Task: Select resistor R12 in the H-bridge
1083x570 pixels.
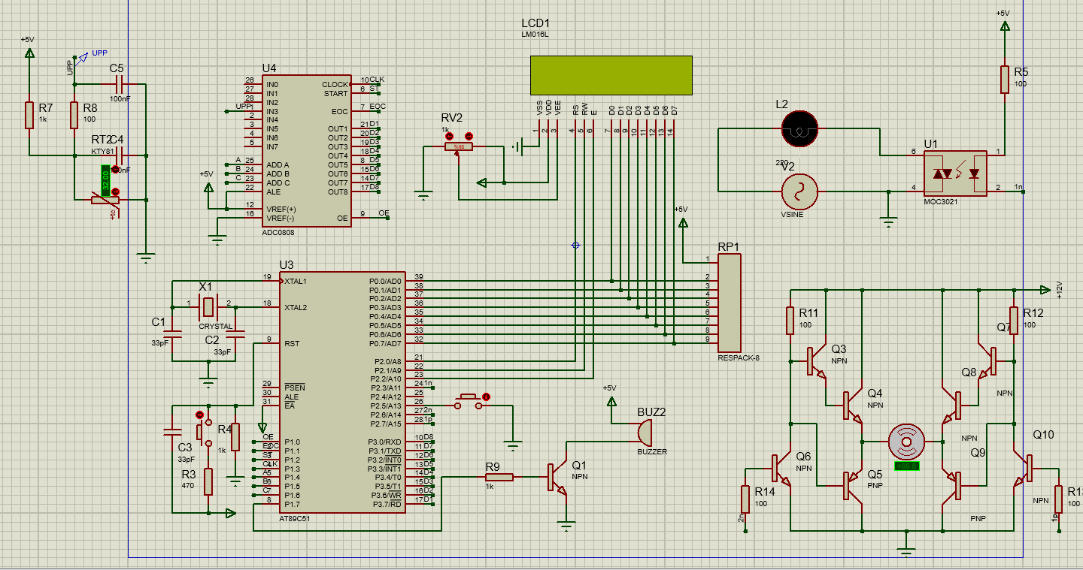Action: (1014, 320)
